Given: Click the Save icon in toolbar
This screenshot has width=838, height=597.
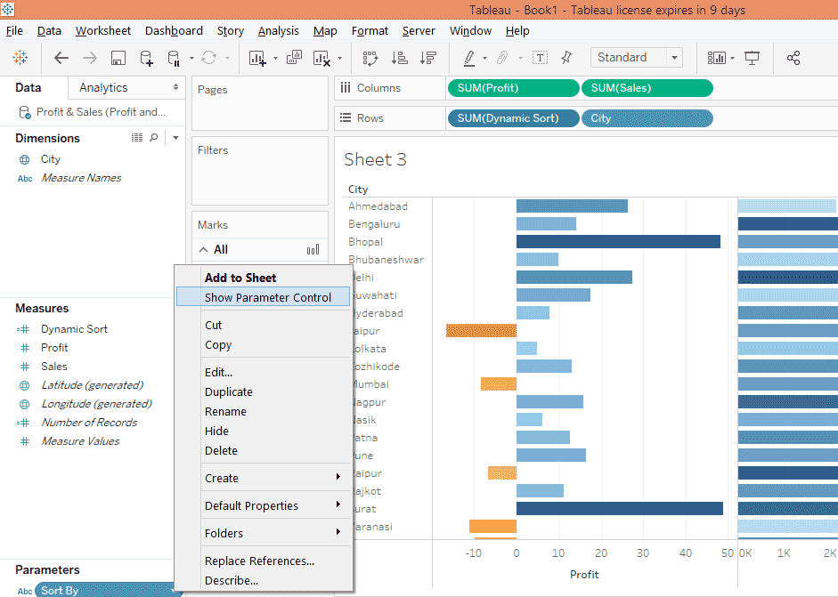Looking at the screenshot, I should (118, 58).
